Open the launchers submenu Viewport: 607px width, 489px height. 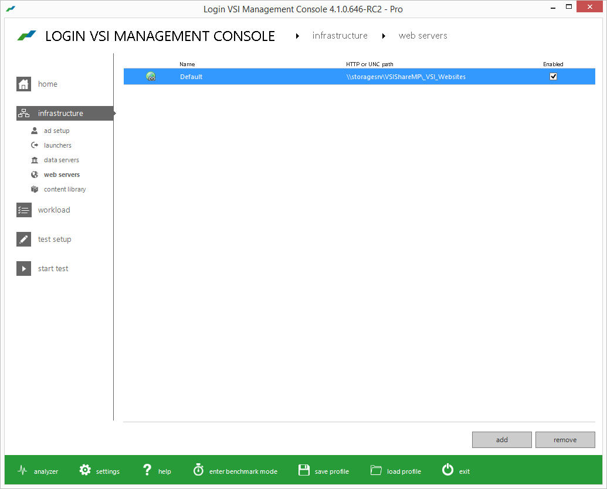57,145
